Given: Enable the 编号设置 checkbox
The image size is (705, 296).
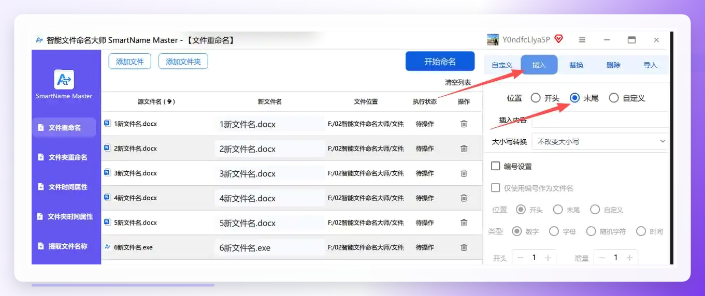Looking at the screenshot, I should click(496, 166).
